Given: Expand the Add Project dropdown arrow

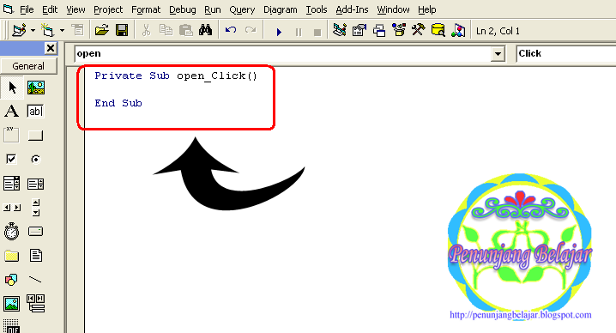Looking at the screenshot, I should [x=33, y=30].
